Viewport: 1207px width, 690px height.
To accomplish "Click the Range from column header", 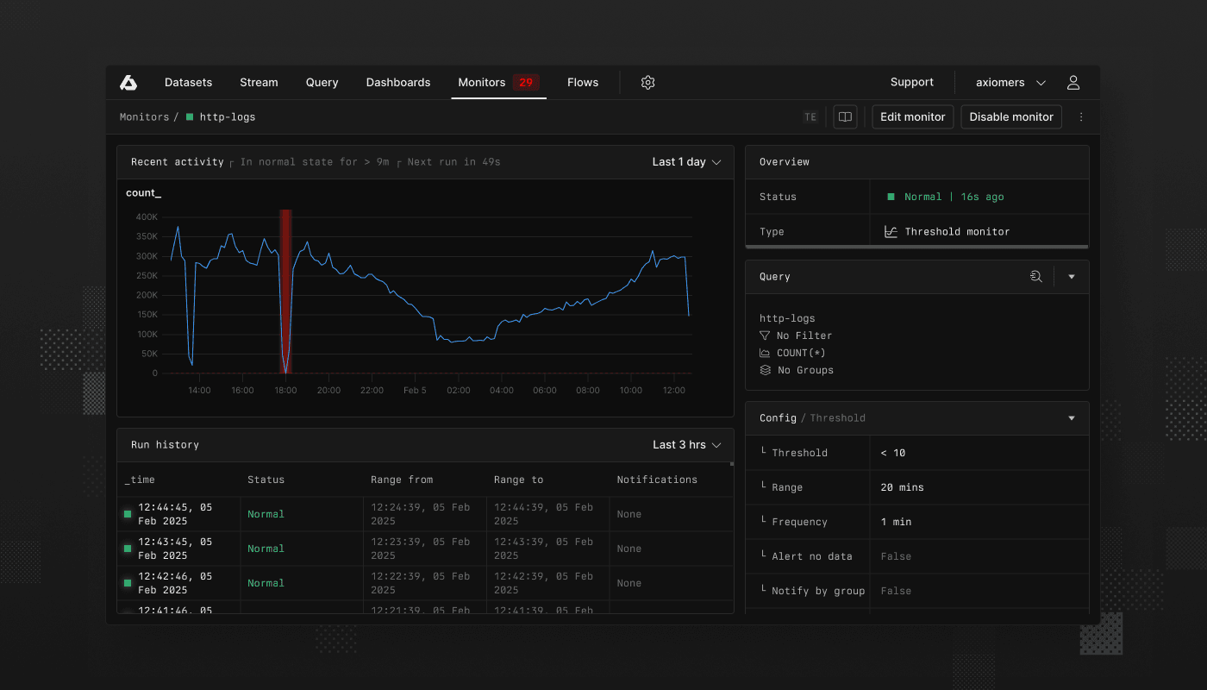I will [x=402, y=480].
